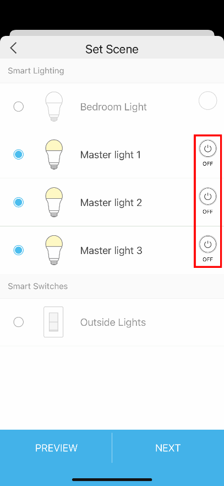Tap the Outside Lights switch icon
This screenshot has height=486, width=224.
click(x=53, y=322)
